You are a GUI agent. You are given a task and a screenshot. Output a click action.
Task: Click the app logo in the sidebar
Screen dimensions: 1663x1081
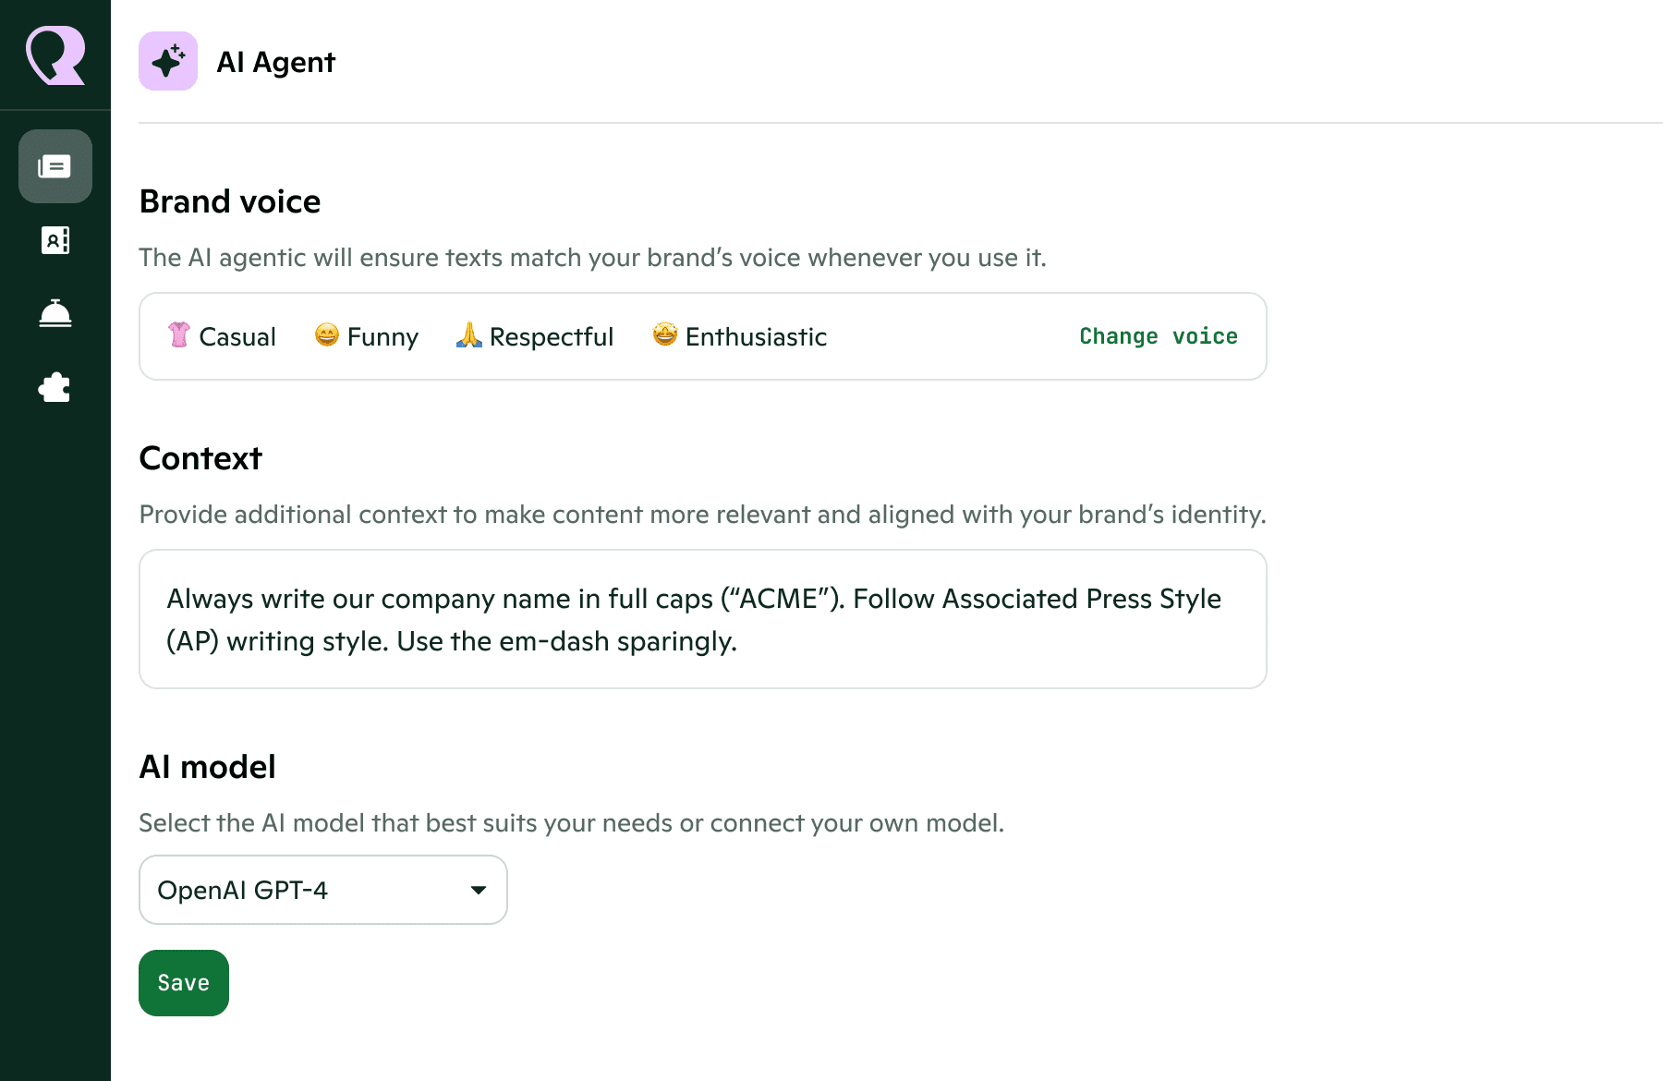[55, 55]
